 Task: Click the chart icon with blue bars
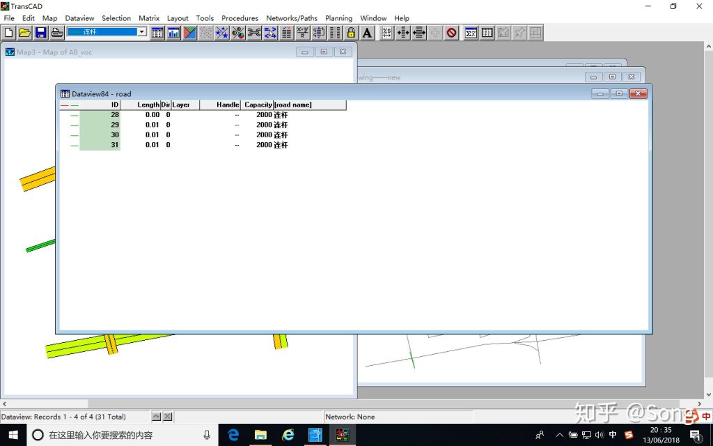[173, 33]
